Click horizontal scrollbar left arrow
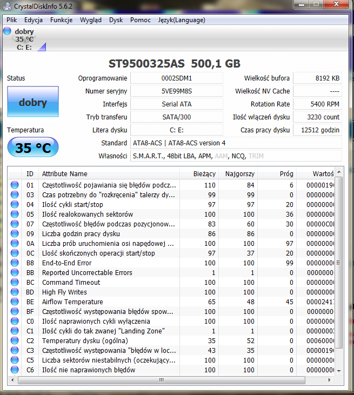The height and width of the screenshot is (395, 354). click(x=12, y=380)
